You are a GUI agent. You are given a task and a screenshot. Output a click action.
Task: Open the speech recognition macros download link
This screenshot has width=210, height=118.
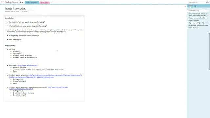[39, 88]
